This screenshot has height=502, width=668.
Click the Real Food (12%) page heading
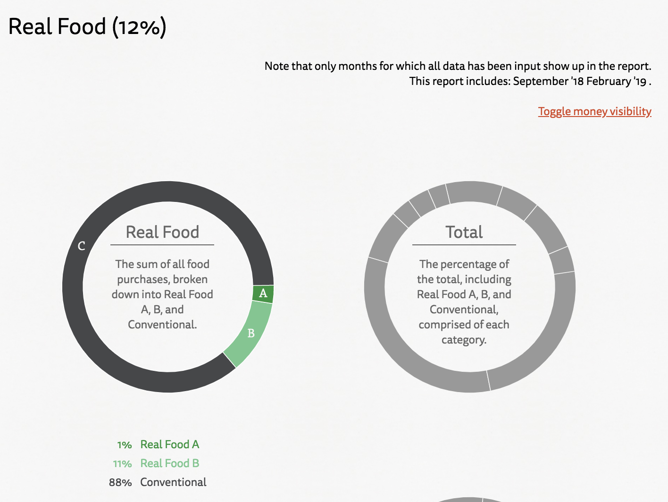click(87, 27)
